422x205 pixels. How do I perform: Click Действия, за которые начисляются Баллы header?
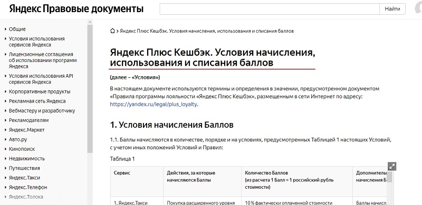[x=202, y=181]
